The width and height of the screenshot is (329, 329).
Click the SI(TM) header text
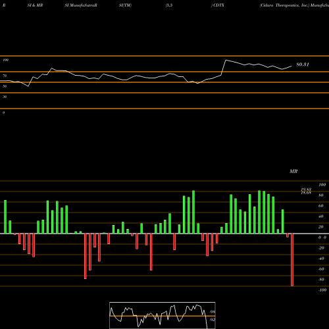coord(125,5)
